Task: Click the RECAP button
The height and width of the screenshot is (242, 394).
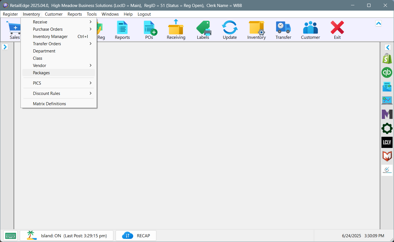Action: [136, 236]
